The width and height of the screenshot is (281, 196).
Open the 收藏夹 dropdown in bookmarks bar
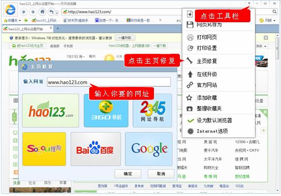pos(12,20)
